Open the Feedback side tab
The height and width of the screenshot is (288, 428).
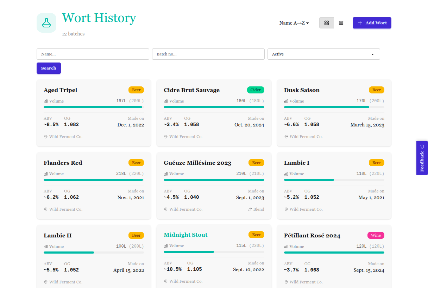[422, 158]
